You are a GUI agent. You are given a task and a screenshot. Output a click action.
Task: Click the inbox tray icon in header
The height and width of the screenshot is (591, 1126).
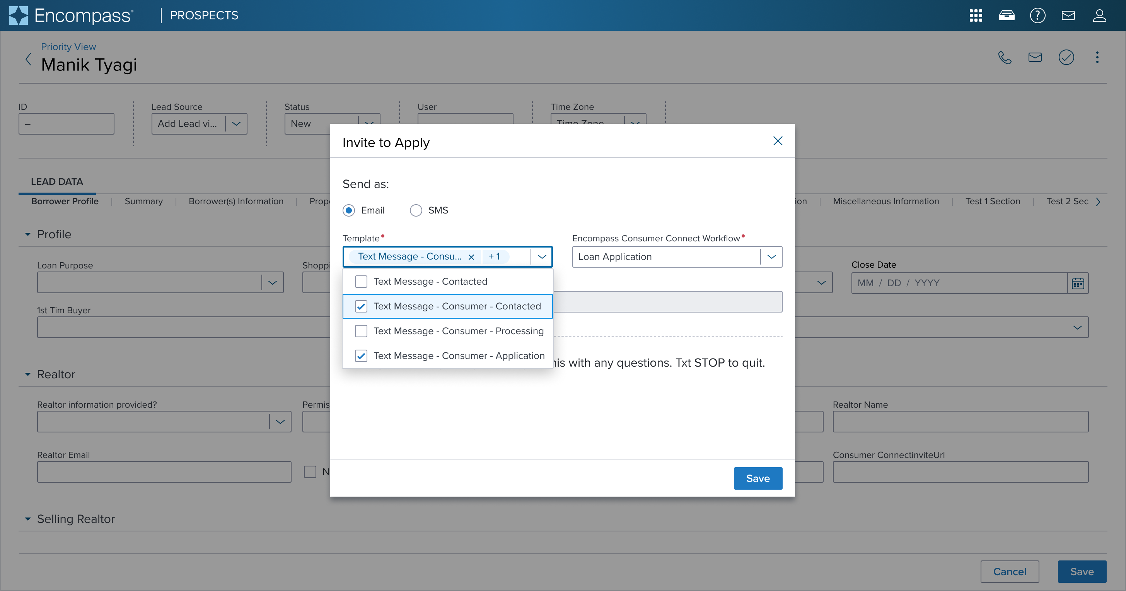coord(1007,16)
